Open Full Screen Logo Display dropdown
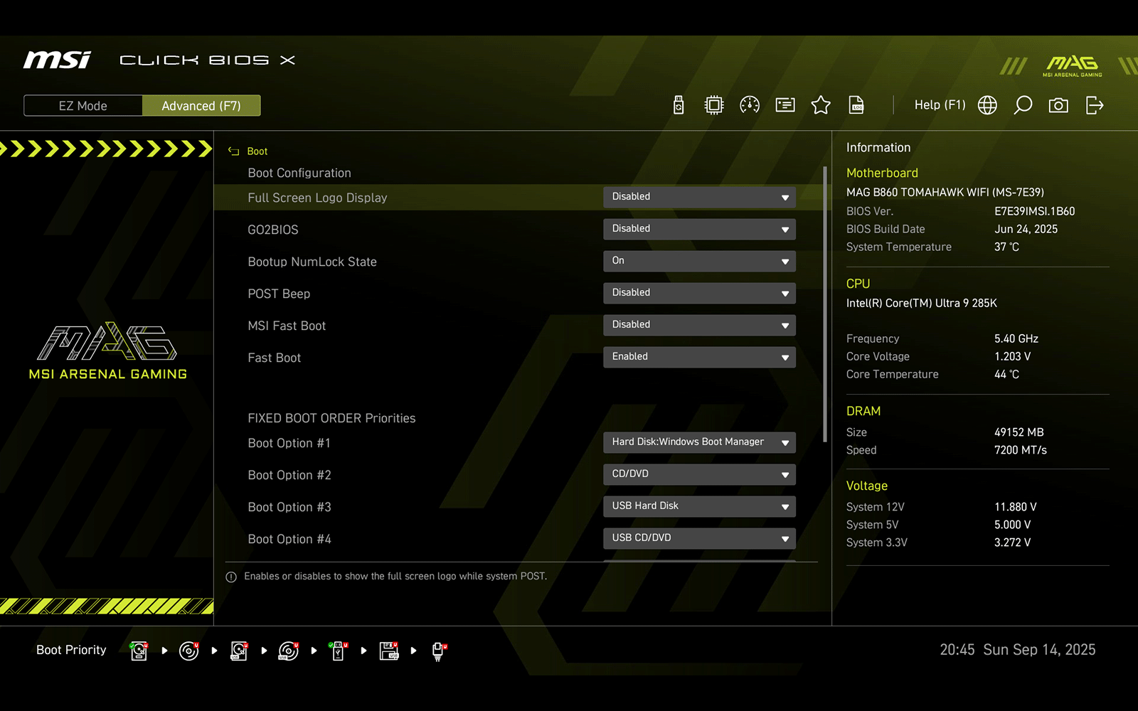Image resolution: width=1138 pixels, height=711 pixels. tap(699, 197)
